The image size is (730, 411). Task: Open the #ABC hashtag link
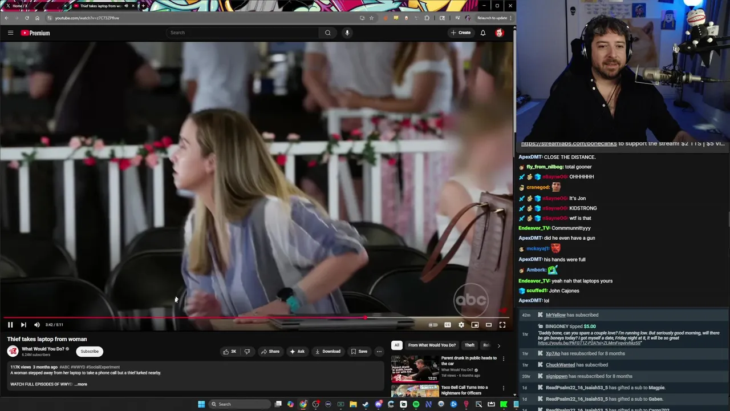pos(64,367)
